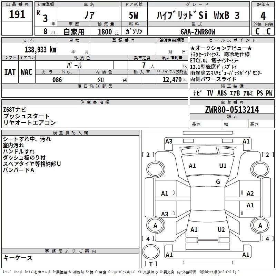
Task: Click the spare tire circle marked T
Action: (151, 252)
